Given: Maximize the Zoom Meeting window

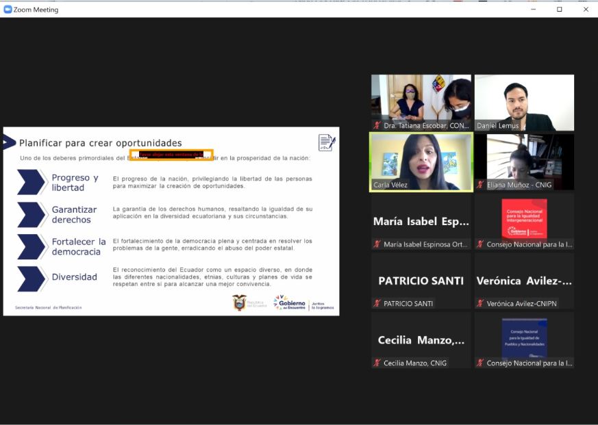Looking at the screenshot, I should 559,10.
